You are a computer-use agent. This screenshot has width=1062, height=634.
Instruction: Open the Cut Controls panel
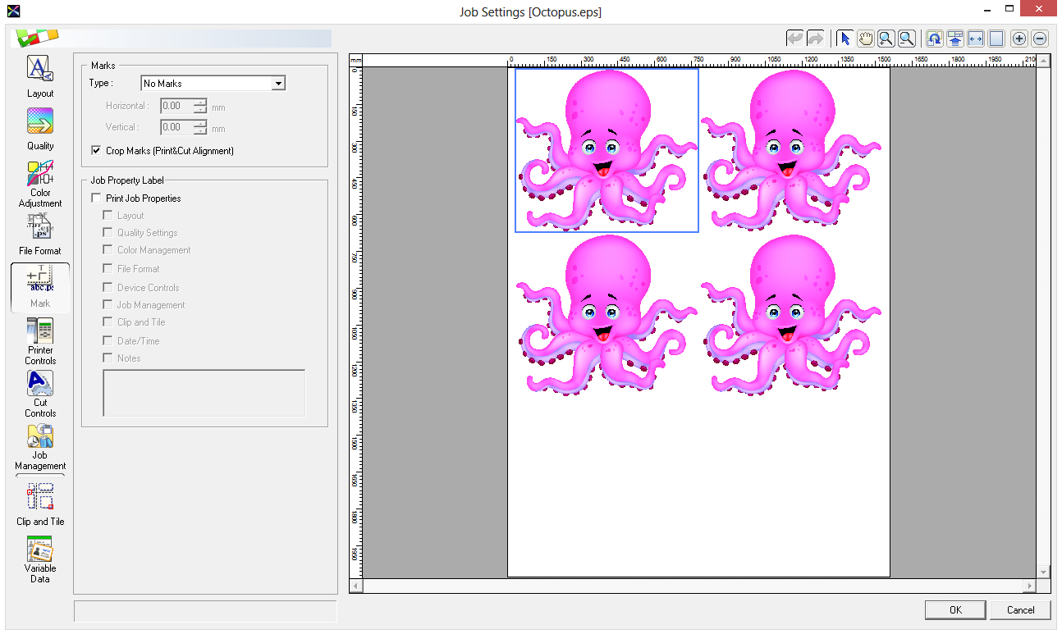[x=40, y=394]
